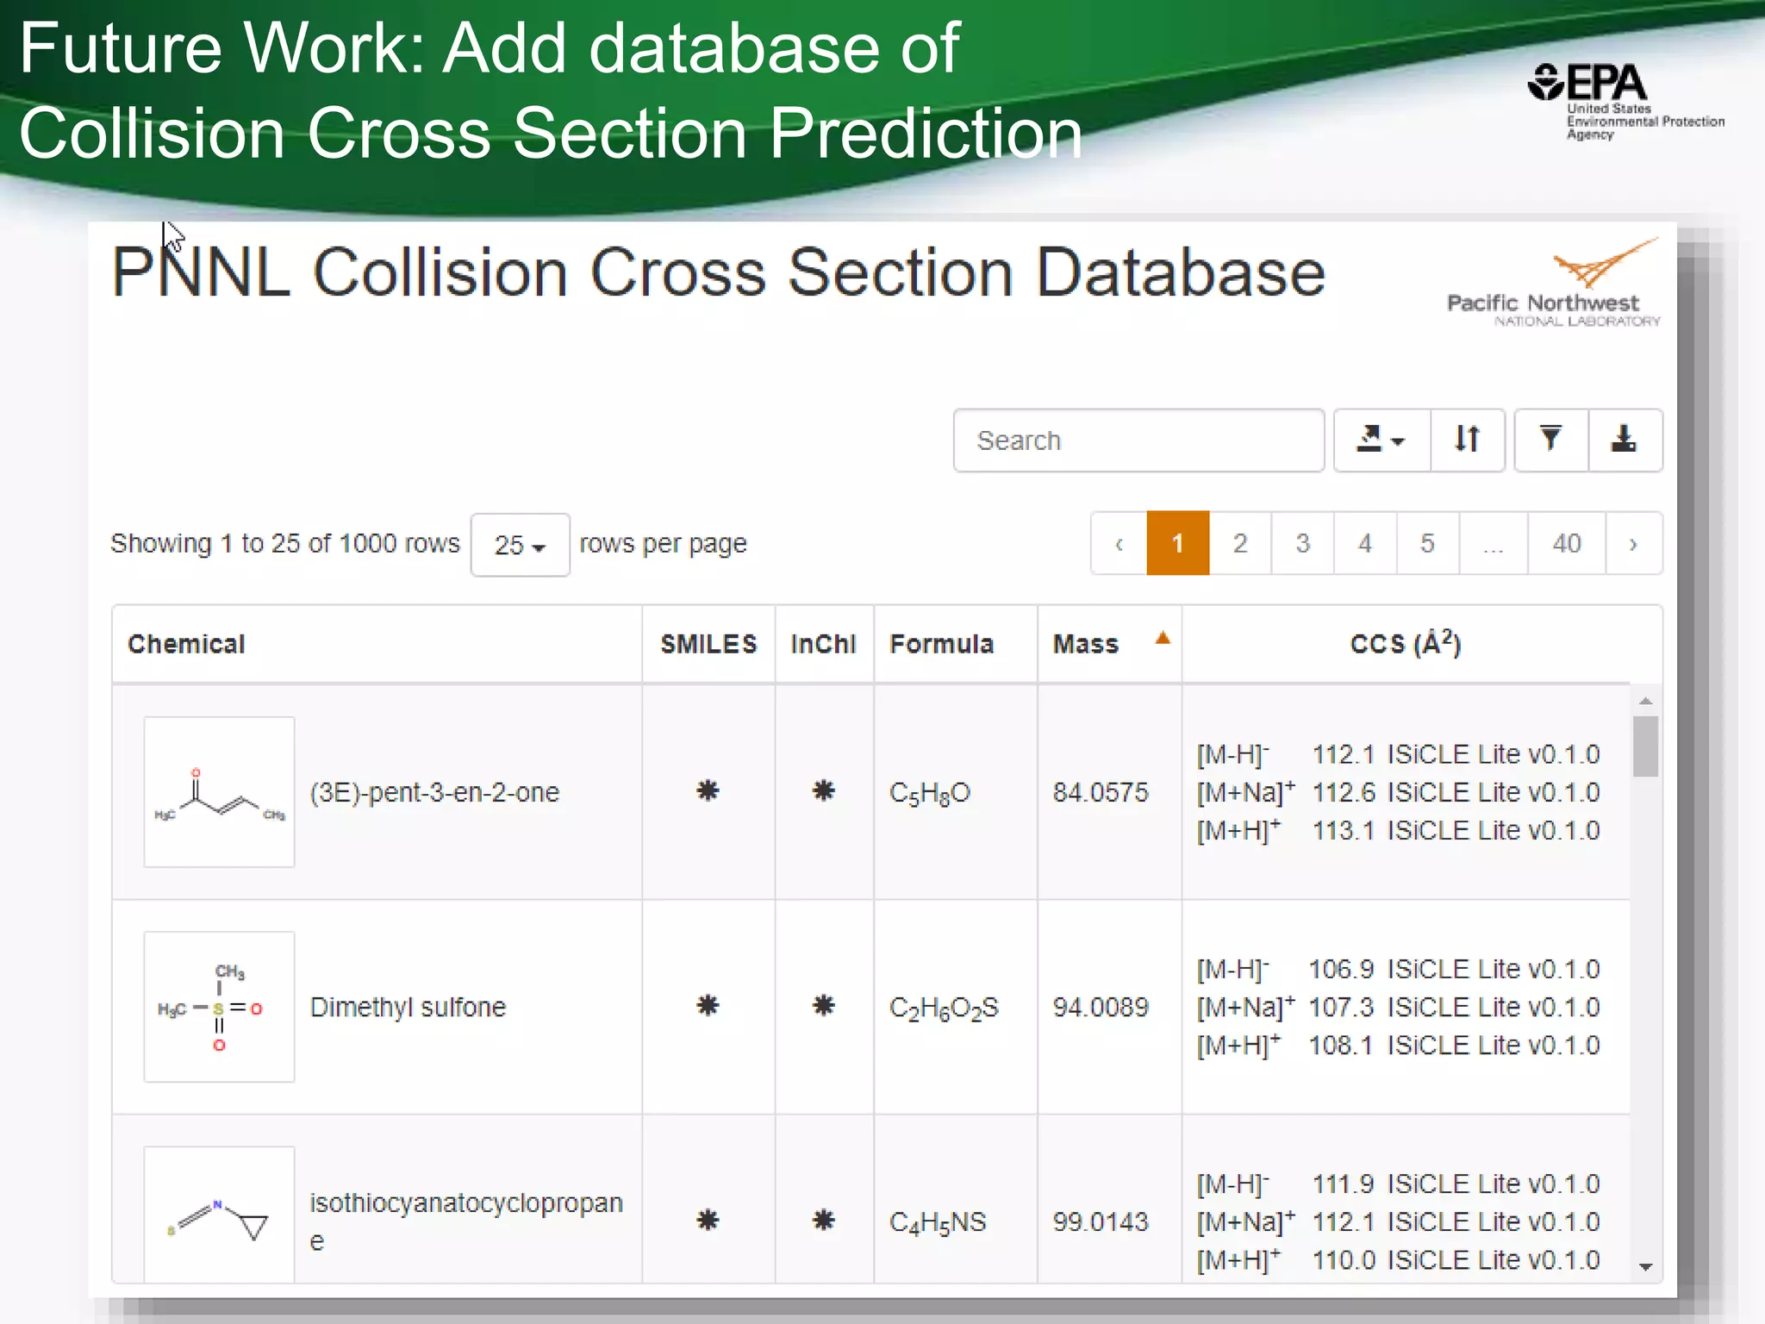
Task: Click the PNNL Collision Cross Section Database heading
Action: [x=718, y=272]
